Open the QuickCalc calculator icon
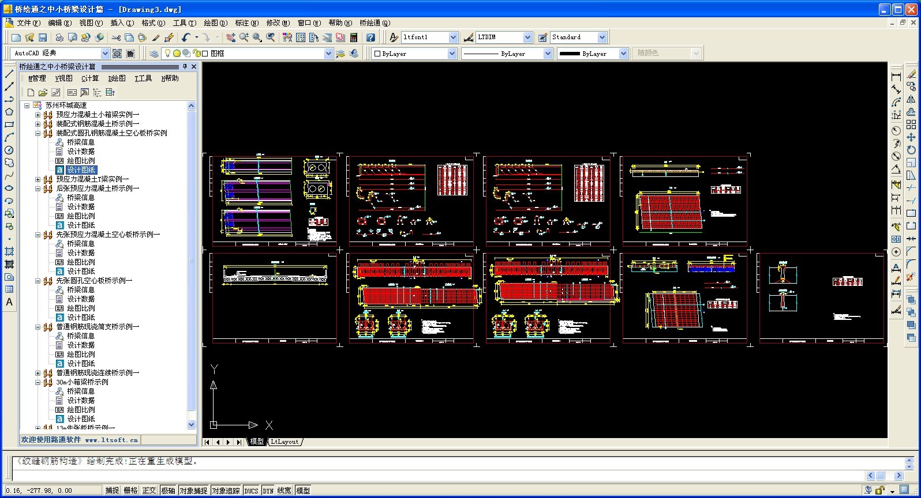 pos(354,37)
